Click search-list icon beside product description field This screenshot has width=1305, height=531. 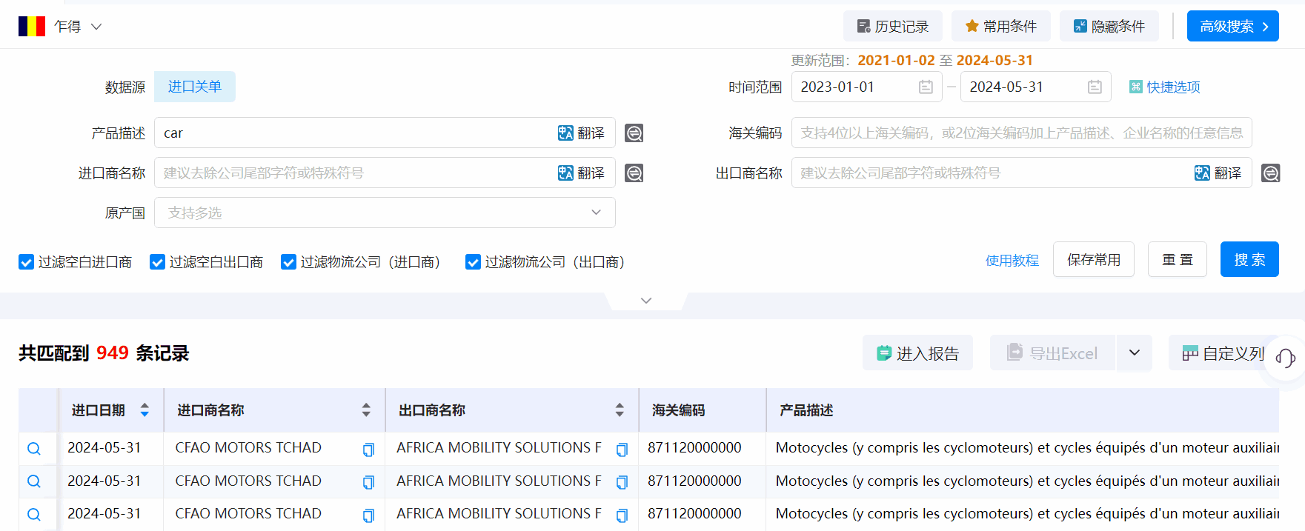(x=634, y=133)
